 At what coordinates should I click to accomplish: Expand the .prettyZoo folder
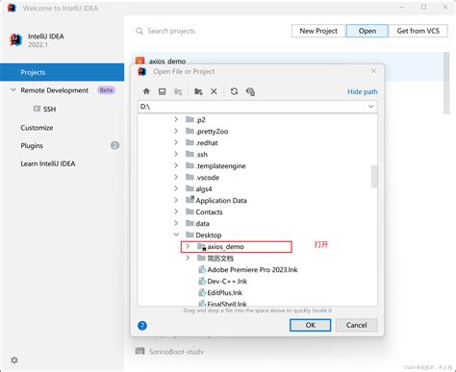(176, 131)
